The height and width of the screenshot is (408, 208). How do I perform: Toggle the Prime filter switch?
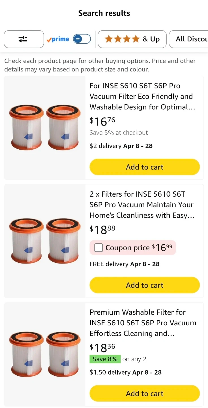click(x=82, y=39)
